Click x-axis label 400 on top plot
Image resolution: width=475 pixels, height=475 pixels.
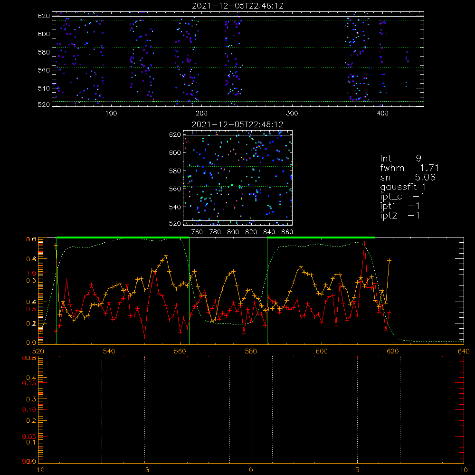[x=382, y=114]
